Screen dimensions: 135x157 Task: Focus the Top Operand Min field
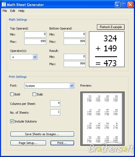(35, 34)
